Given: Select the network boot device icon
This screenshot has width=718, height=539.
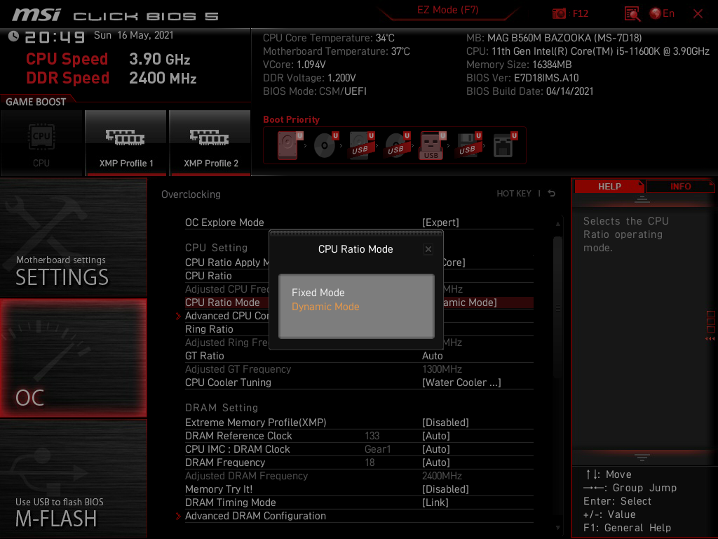Looking at the screenshot, I should click(x=505, y=145).
